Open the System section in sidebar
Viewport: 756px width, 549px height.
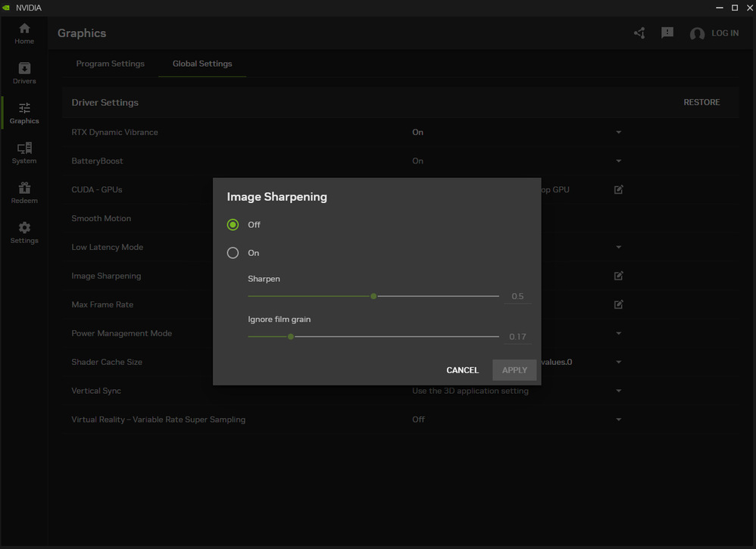pyautogui.click(x=24, y=153)
